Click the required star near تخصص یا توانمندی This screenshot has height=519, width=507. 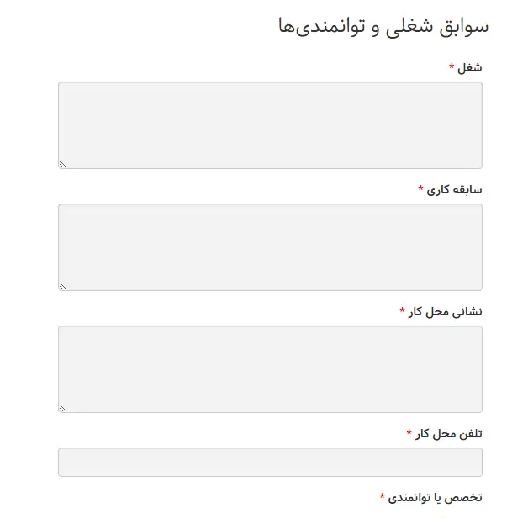tap(382, 495)
